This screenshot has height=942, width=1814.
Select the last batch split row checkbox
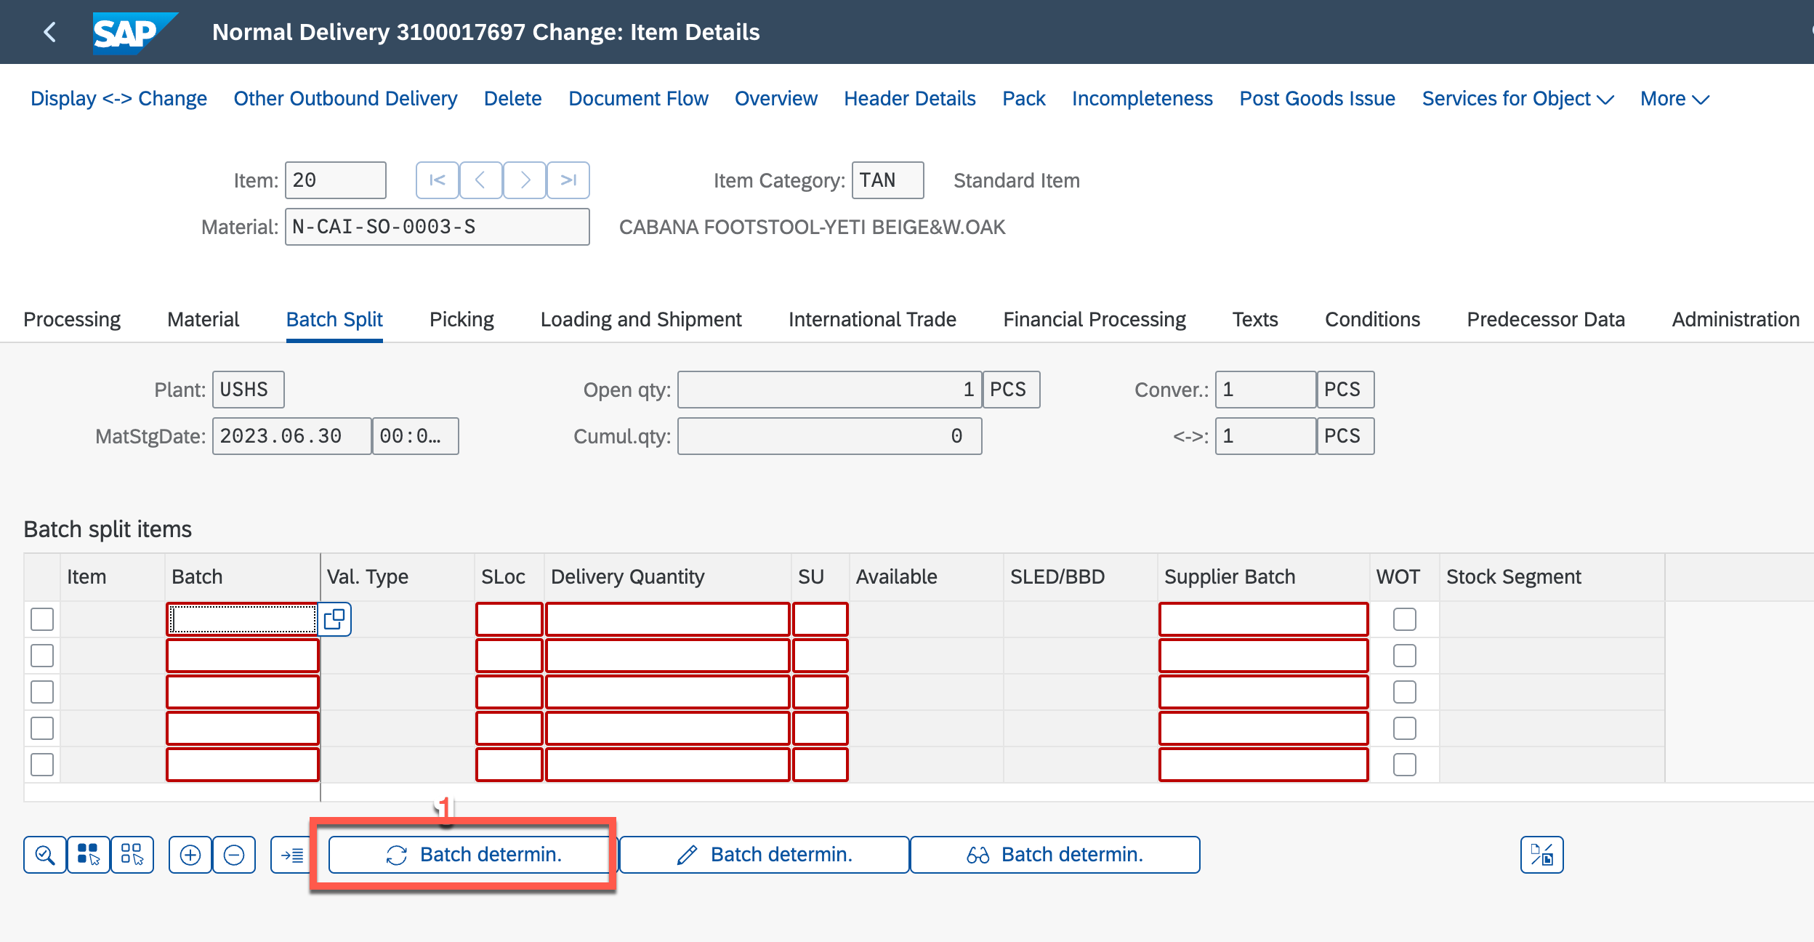(x=42, y=765)
